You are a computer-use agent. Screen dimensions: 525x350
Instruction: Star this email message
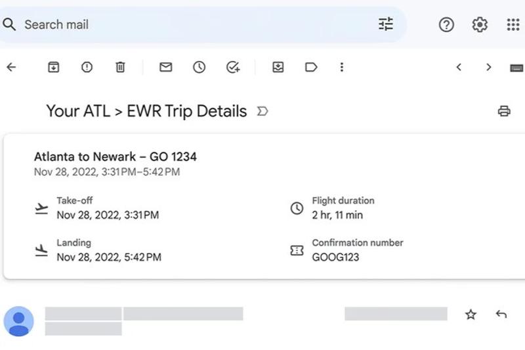pyautogui.click(x=471, y=315)
